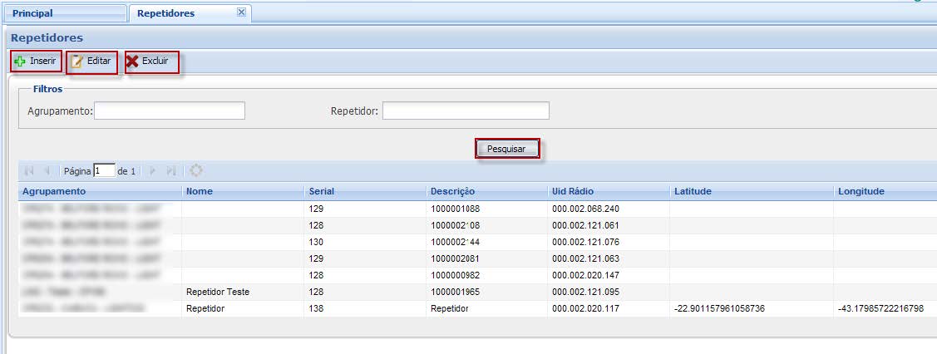Switch to the Principal tab
Image resolution: width=937 pixels, height=354 pixels.
click(x=32, y=13)
